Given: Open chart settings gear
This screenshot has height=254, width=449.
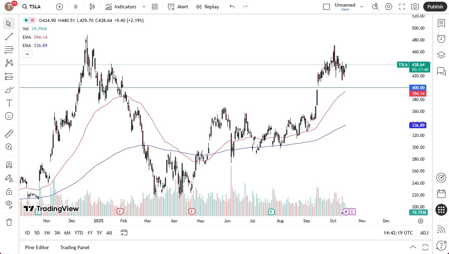Looking at the screenshot, I should point(388,6).
